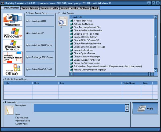Click the Microsoft Office logo image
Image resolution: width=161 pixels, height=132 pixels.
tap(12, 70)
